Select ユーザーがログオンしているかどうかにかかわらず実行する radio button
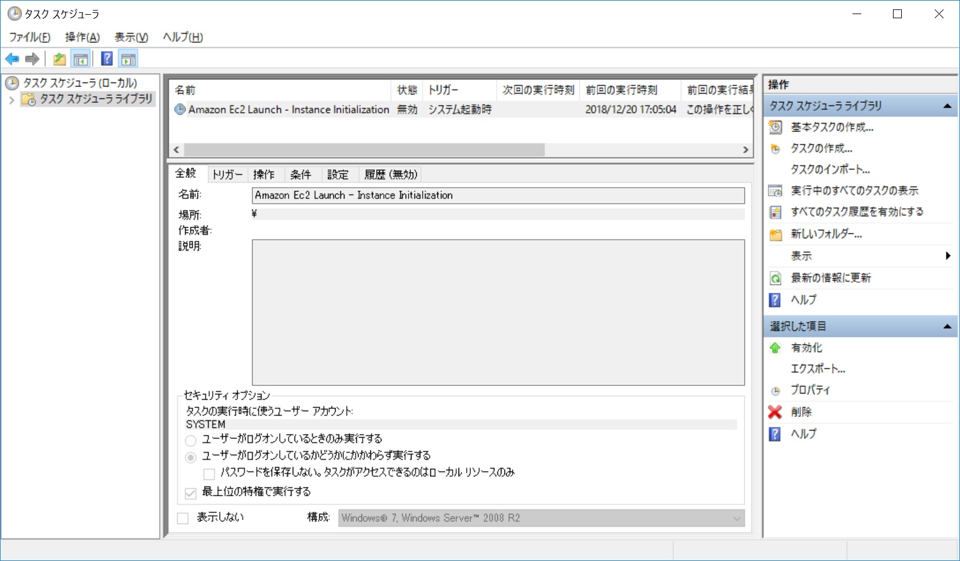Viewport: 960px width, 561px height. pos(190,457)
